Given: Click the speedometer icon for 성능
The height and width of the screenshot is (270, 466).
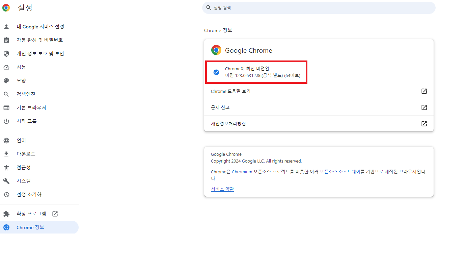Looking at the screenshot, I should (6, 67).
